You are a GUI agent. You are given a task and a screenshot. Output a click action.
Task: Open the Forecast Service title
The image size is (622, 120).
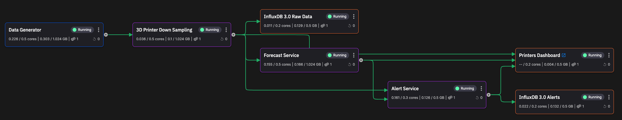[x=281, y=55]
